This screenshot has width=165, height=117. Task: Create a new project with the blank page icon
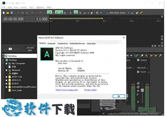point(4,13)
